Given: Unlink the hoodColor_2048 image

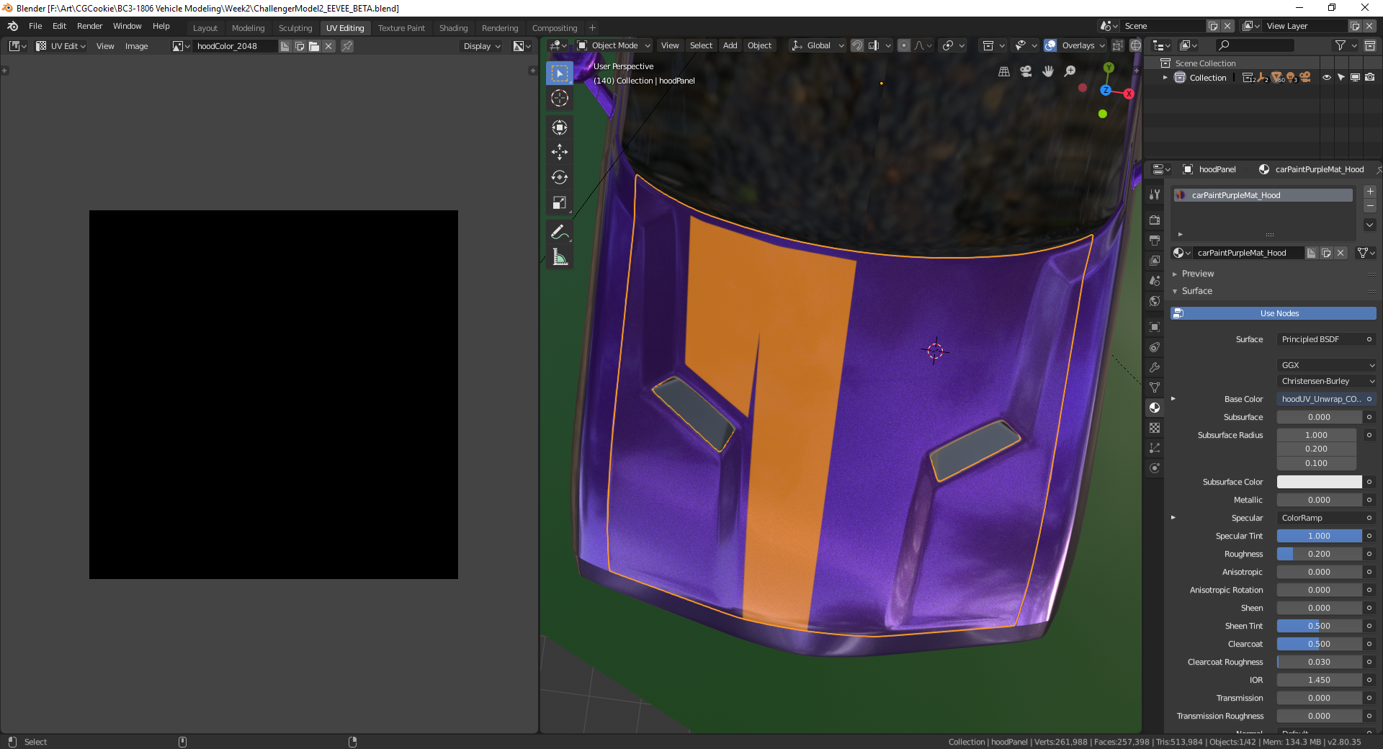Looking at the screenshot, I should (328, 46).
